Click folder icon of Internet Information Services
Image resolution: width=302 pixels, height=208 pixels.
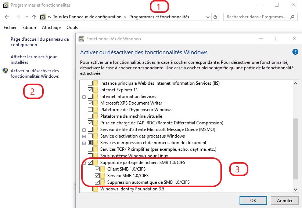pos(96,96)
